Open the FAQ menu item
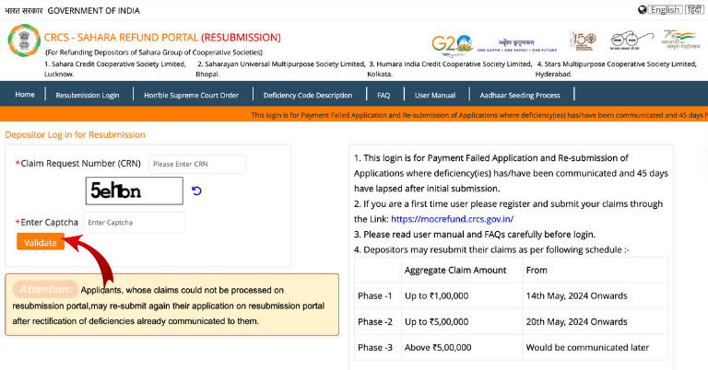Image resolution: width=708 pixels, height=370 pixels. (383, 95)
